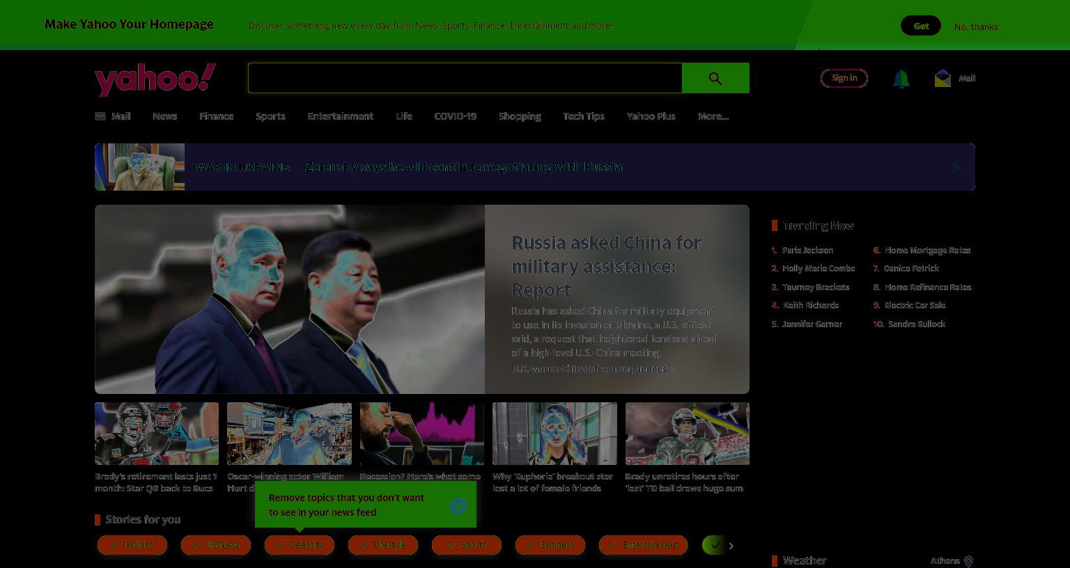Screen dimensions: 1070x568
Task: Open Entertainment in the top navigation bar
Action: (x=341, y=116)
